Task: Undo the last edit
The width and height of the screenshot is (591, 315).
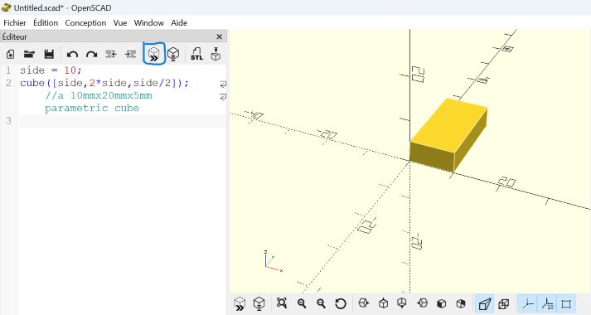Action: [72, 54]
